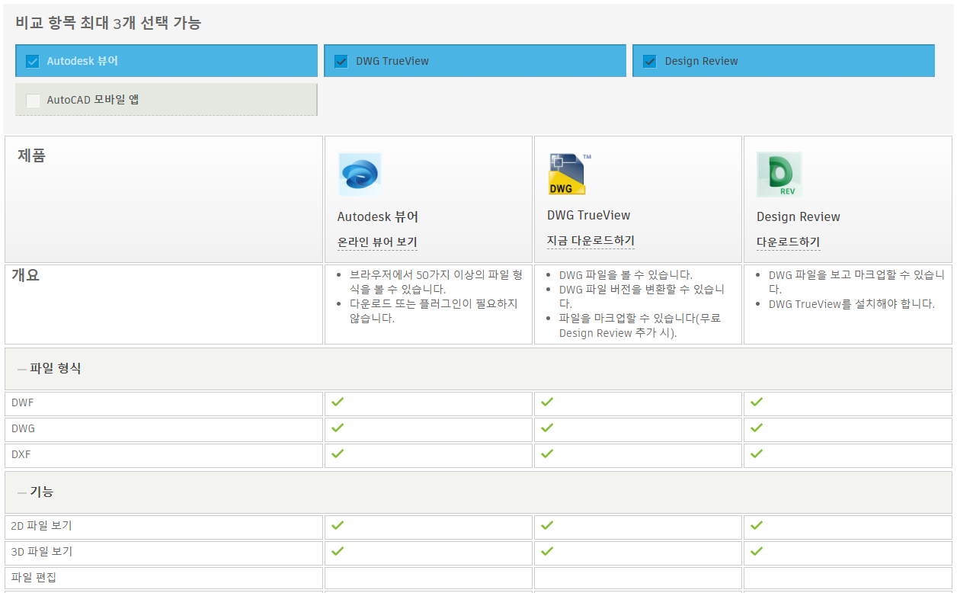This screenshot has height=593, width=957.
Task: Click DWF checkmark in DWG TrueView column
Action: (547, 402)
